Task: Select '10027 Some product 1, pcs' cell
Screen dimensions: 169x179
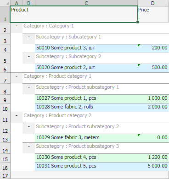Action: click(86, 99)
